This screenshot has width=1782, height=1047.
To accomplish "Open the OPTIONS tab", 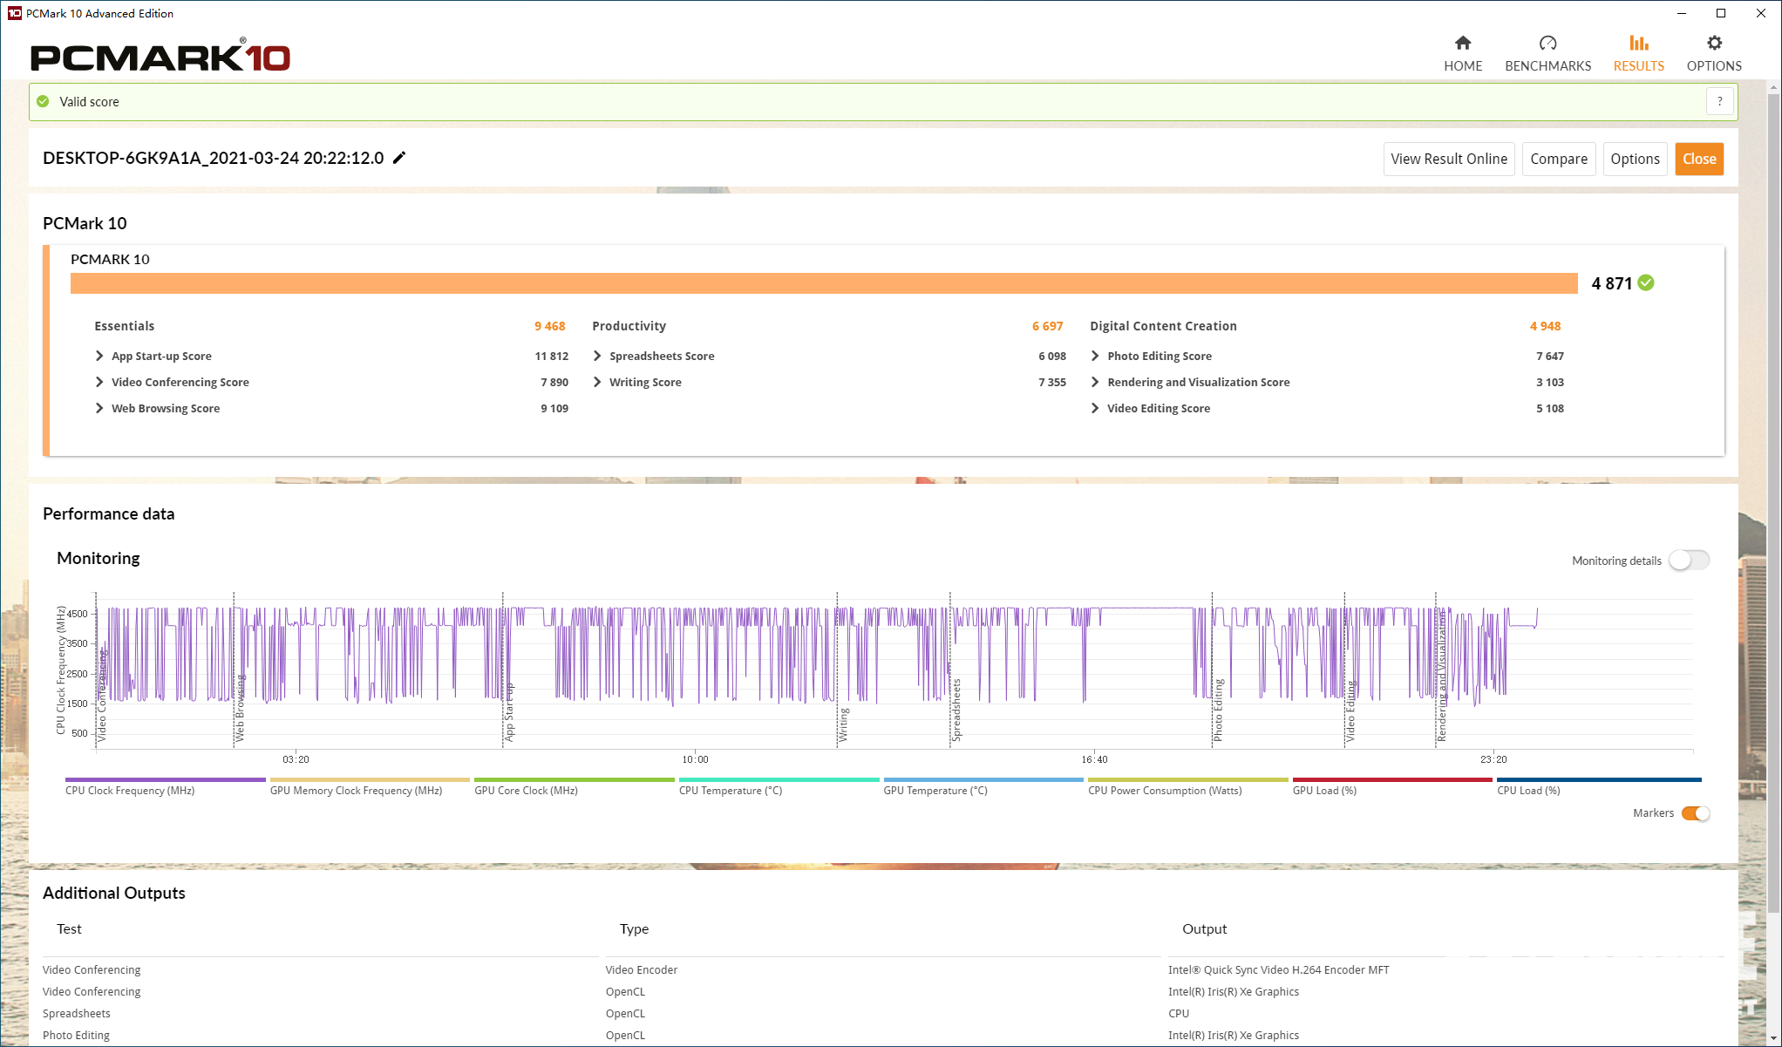I will [x=1714, y=53].
